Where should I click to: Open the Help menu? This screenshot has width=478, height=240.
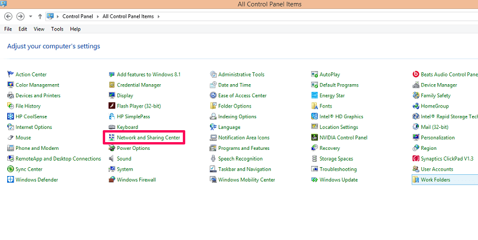(x=75, y=29)
